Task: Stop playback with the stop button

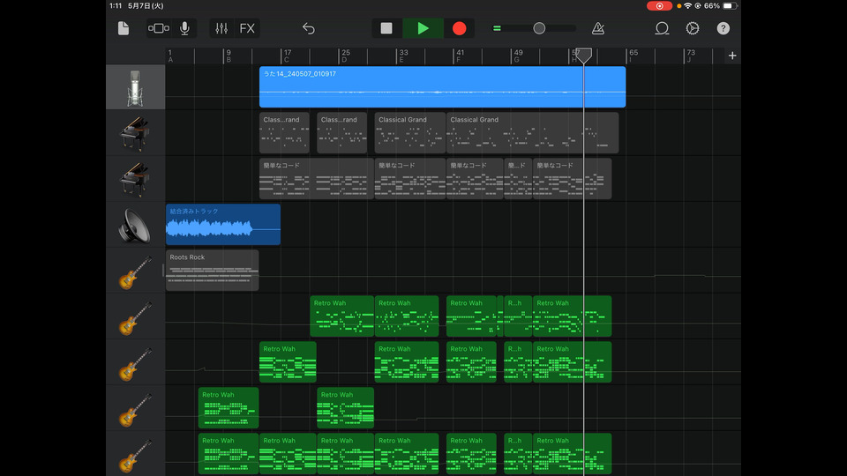Action: point(386,28)
